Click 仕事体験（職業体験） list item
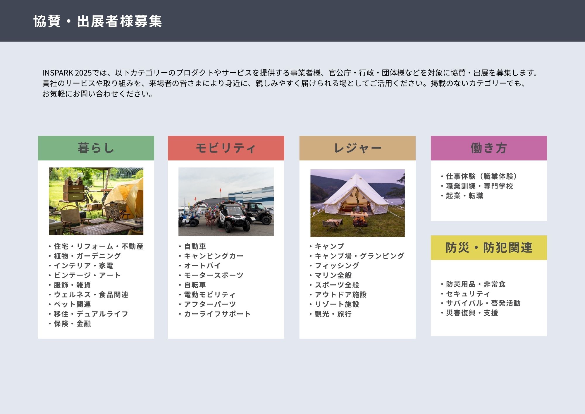Image resolution: width=585 pixels, height=414 pixels. pos(480,176)
